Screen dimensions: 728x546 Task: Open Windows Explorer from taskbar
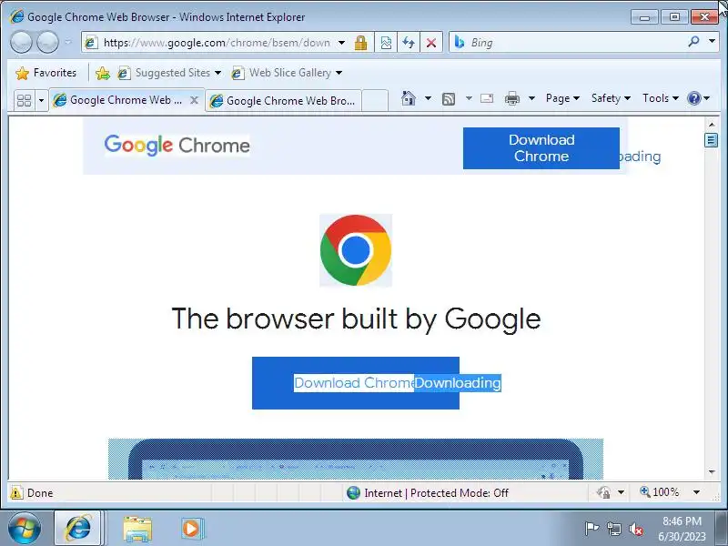[x=137, y=529]
